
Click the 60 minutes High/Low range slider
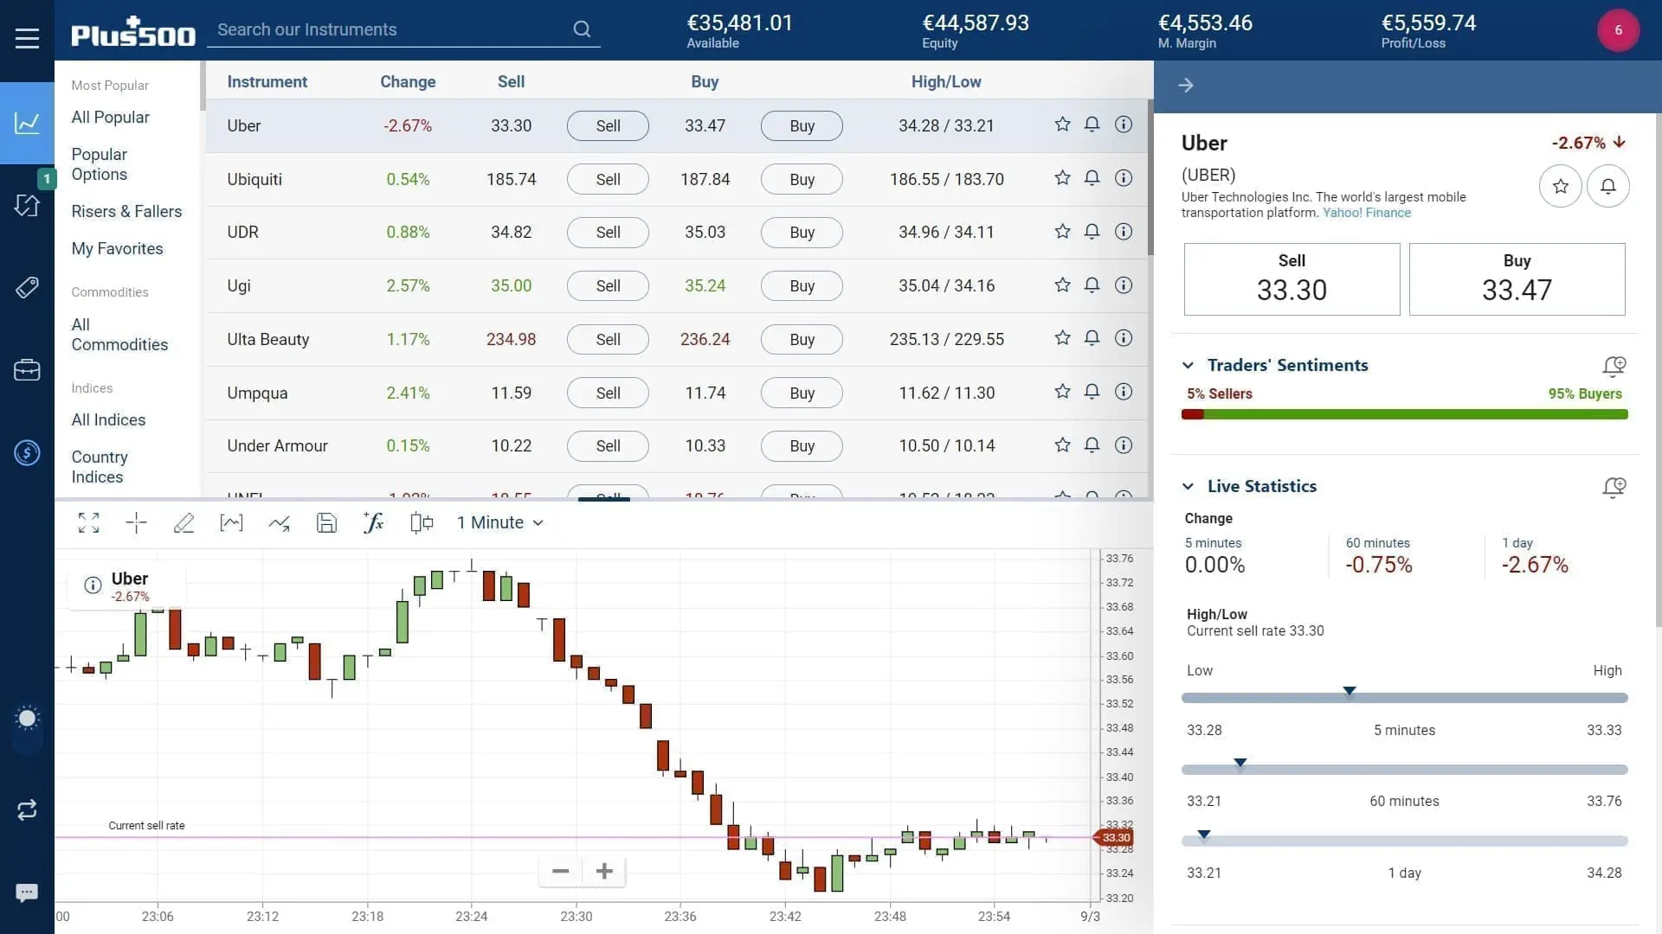click(1404, 769)
